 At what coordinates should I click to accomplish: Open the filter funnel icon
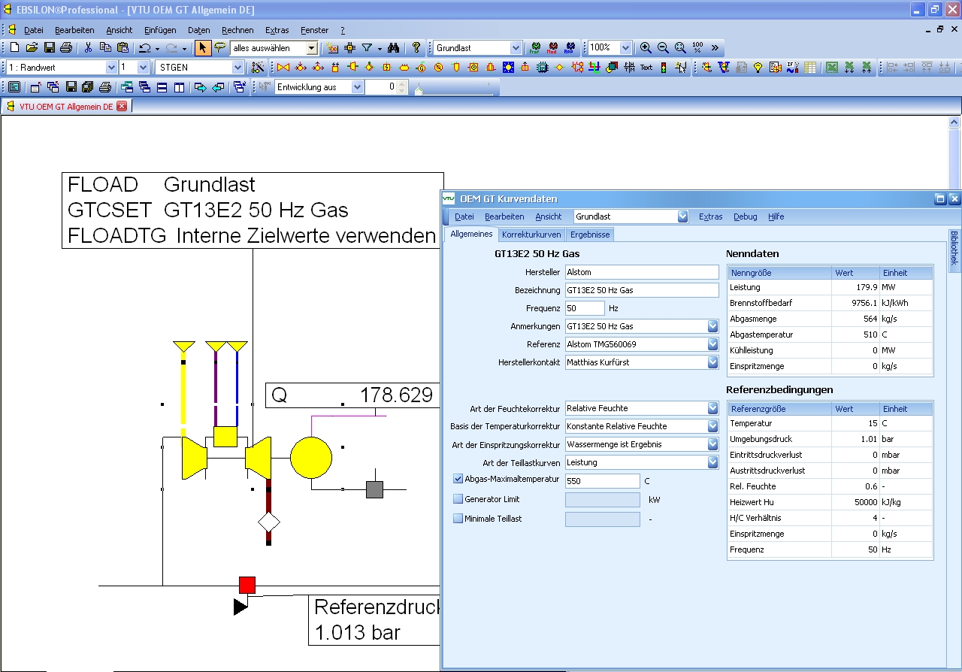pos(367,48)
